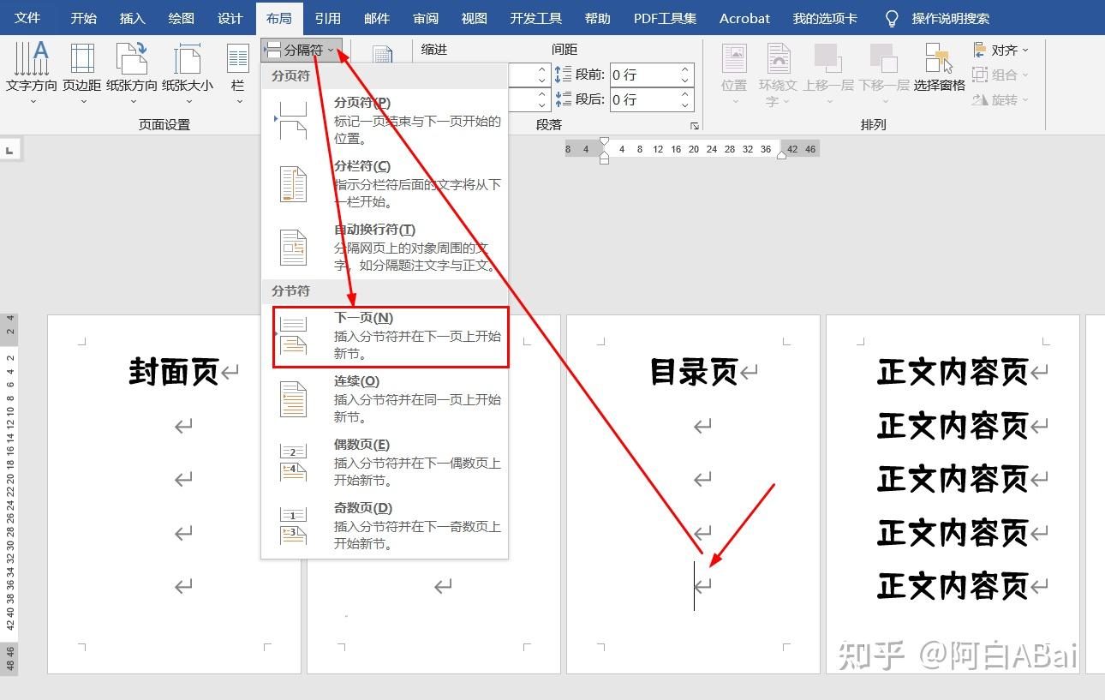Expand the 对齐 align dropdown
Image resolution: width=1105 pixels, height=700 pixels.
(x=1001, y=51)
